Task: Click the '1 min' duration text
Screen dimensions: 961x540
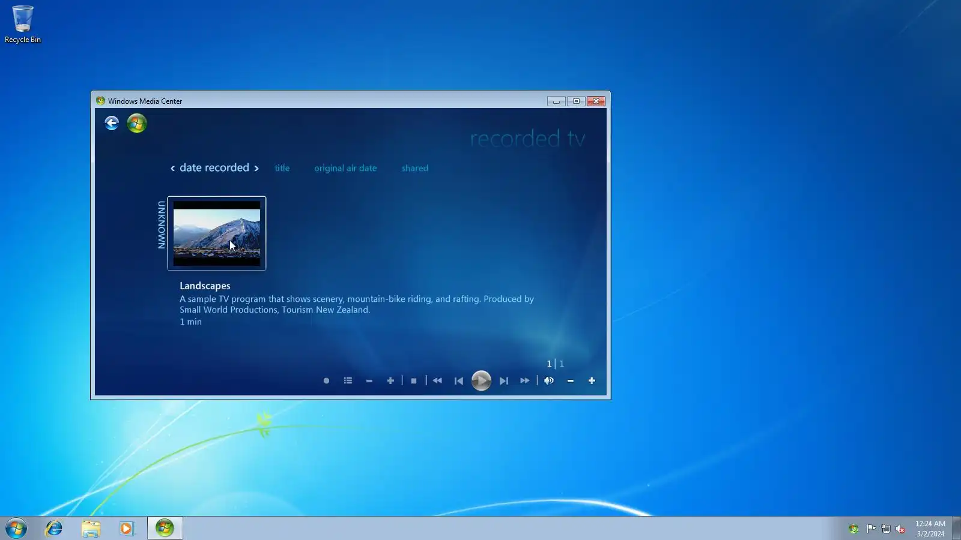Action: click(x=190, y=322)
